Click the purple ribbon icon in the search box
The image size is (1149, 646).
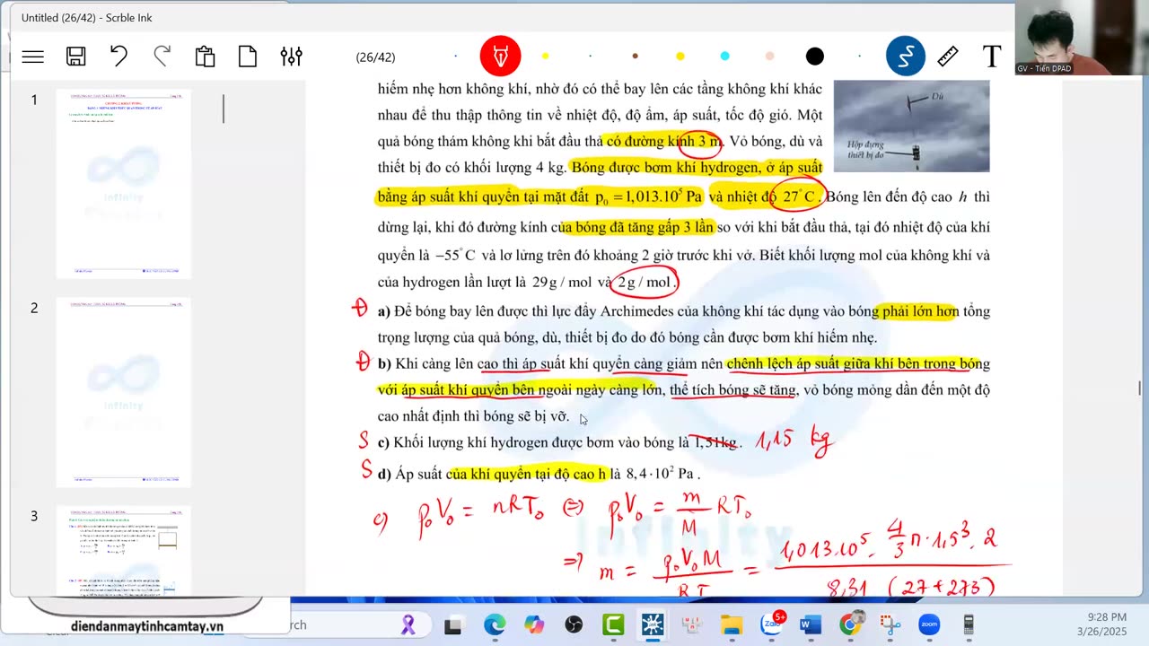[408, 624]
